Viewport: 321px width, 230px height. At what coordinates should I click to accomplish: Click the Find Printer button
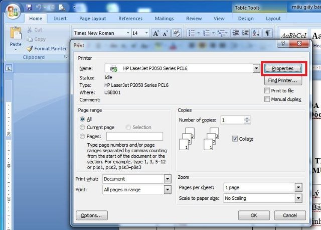click(x=283, y=80)
